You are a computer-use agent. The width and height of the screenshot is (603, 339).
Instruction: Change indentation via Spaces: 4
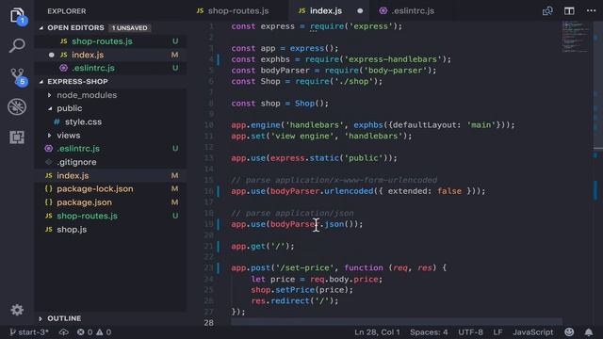pos(429,332)
